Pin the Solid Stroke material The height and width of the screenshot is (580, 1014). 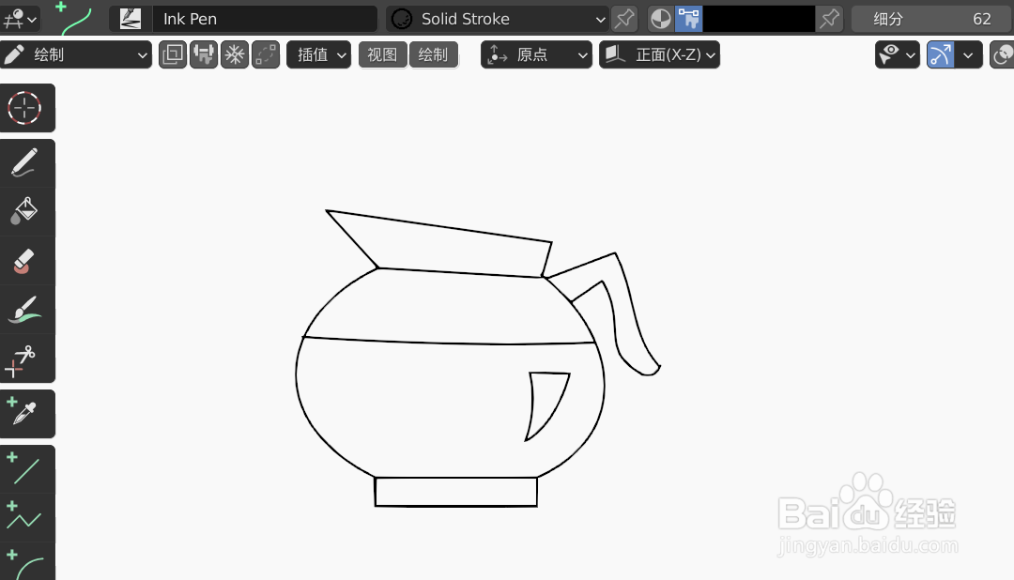[624, 19]
